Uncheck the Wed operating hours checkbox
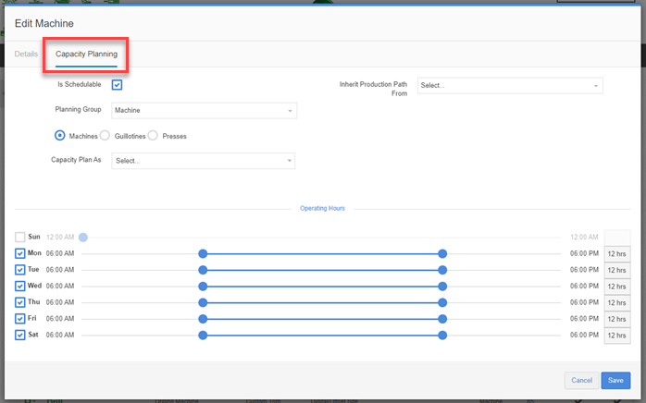Image resolution: width=646 pixels, height=403 pixels. point(19,286)
